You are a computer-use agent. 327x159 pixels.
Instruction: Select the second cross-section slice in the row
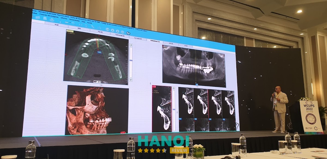click(x=201, y=103)
